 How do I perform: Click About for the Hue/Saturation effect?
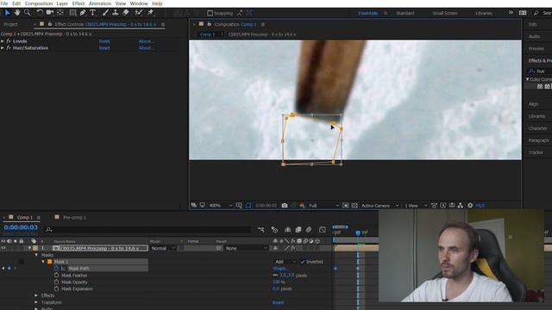point(146,48)
